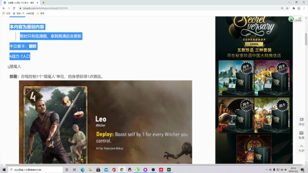
Task: Click the Windows taskbar search box
Action: [36, 170]
